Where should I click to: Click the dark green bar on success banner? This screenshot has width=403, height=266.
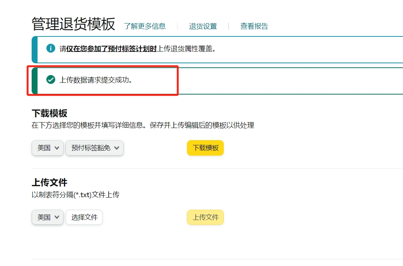pos(35,81)
